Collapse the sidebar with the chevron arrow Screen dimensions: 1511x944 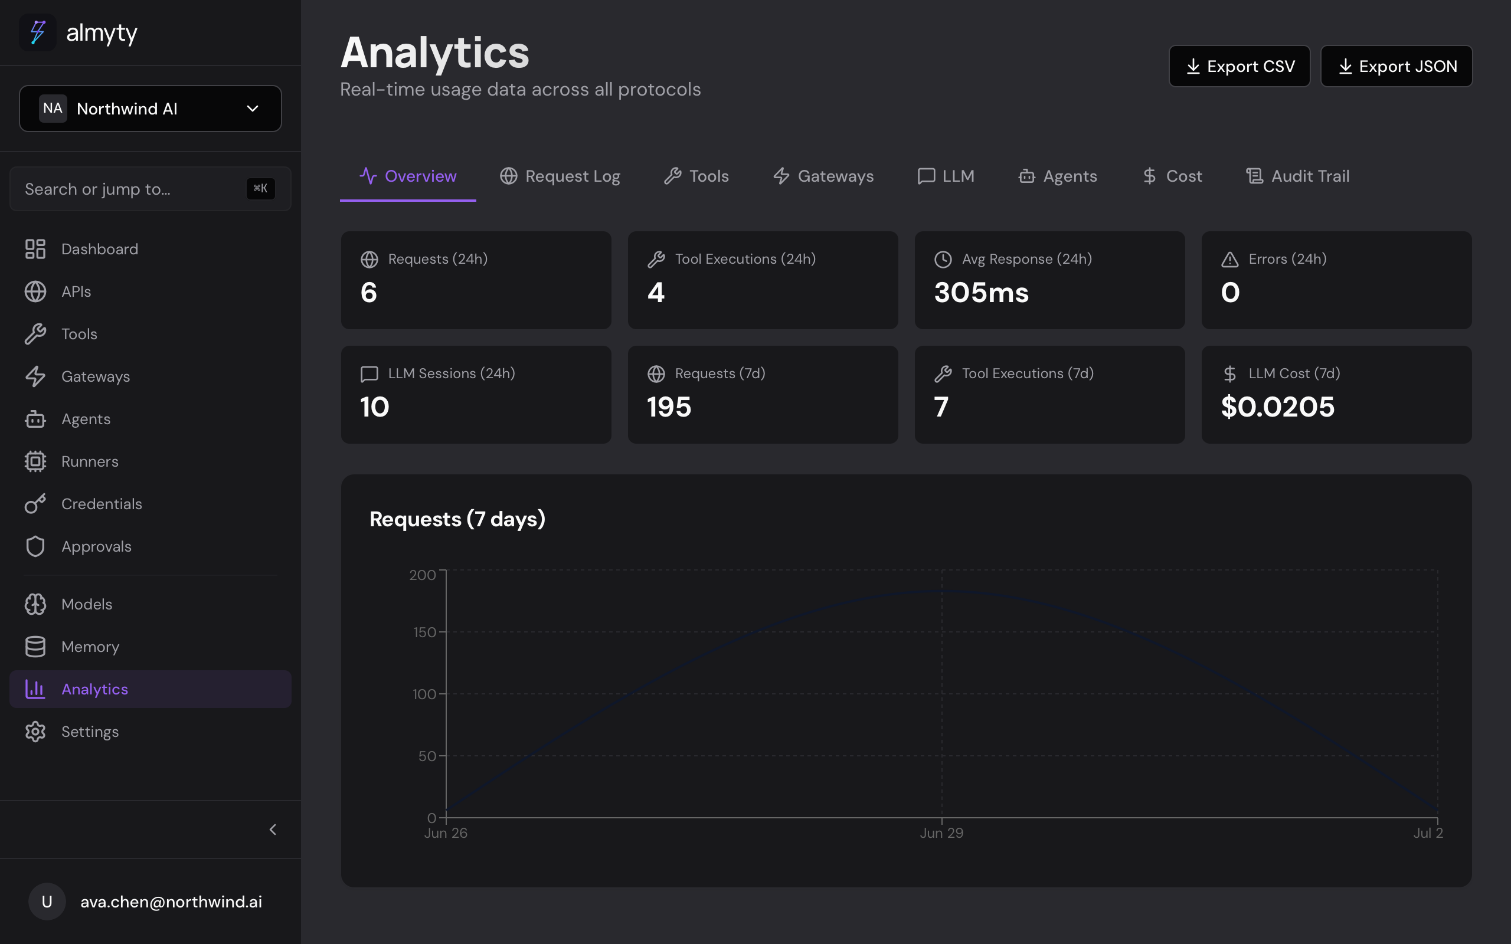(x=273, y=830)
